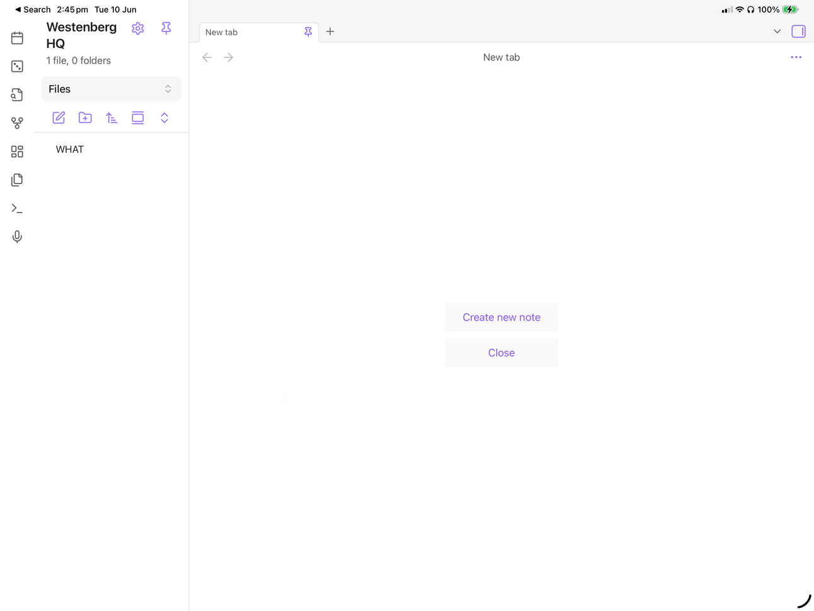This screenshot has width=814, height=611.
Task: Open vault settings gear icon
Action: (138, 28)
